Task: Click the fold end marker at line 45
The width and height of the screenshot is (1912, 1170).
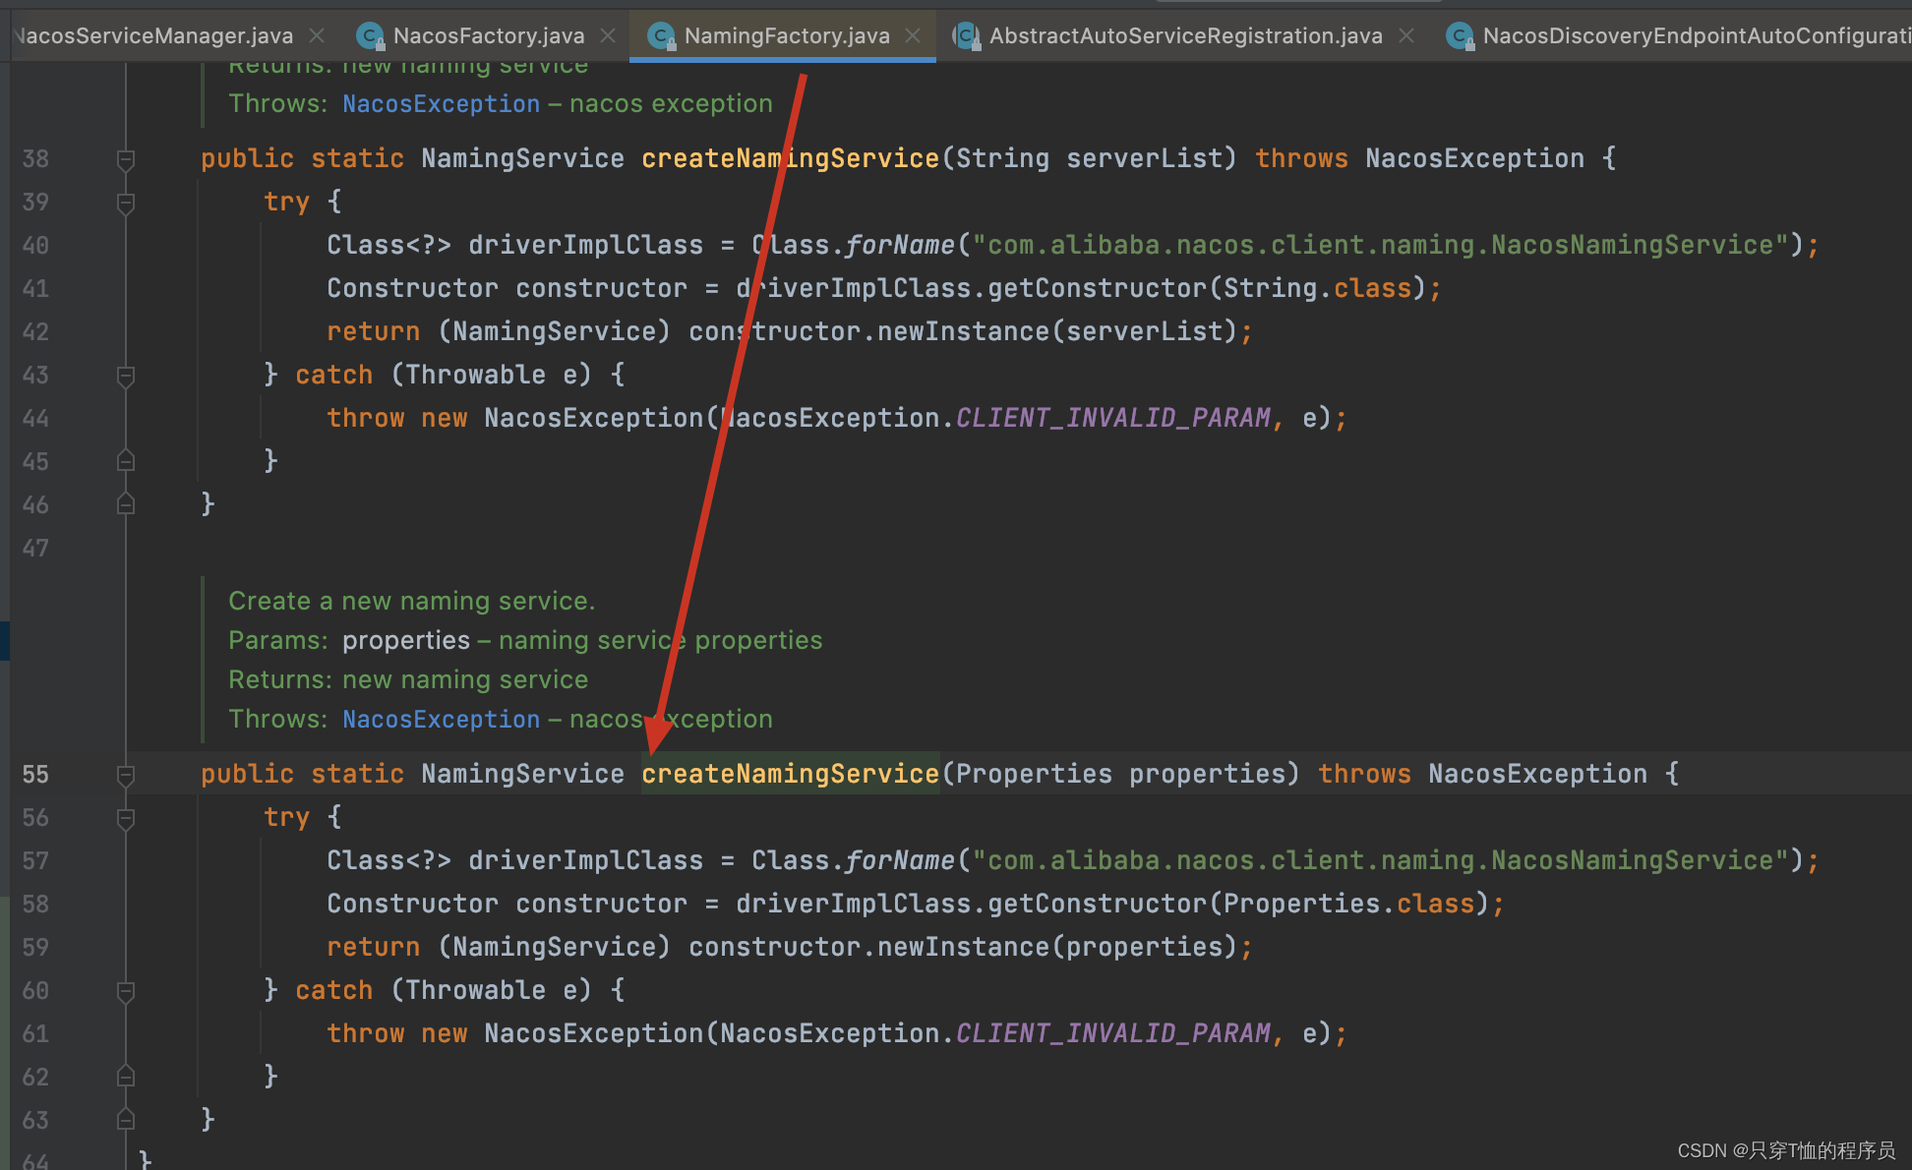Action: [126, 460]
